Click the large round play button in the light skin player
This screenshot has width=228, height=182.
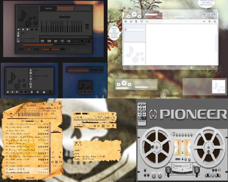coord(134,14)
